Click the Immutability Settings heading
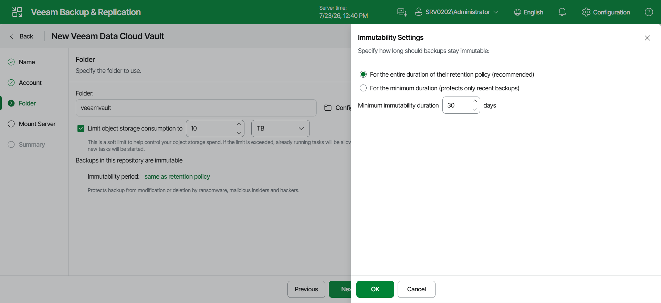661x303 pixels. (390, 37)
